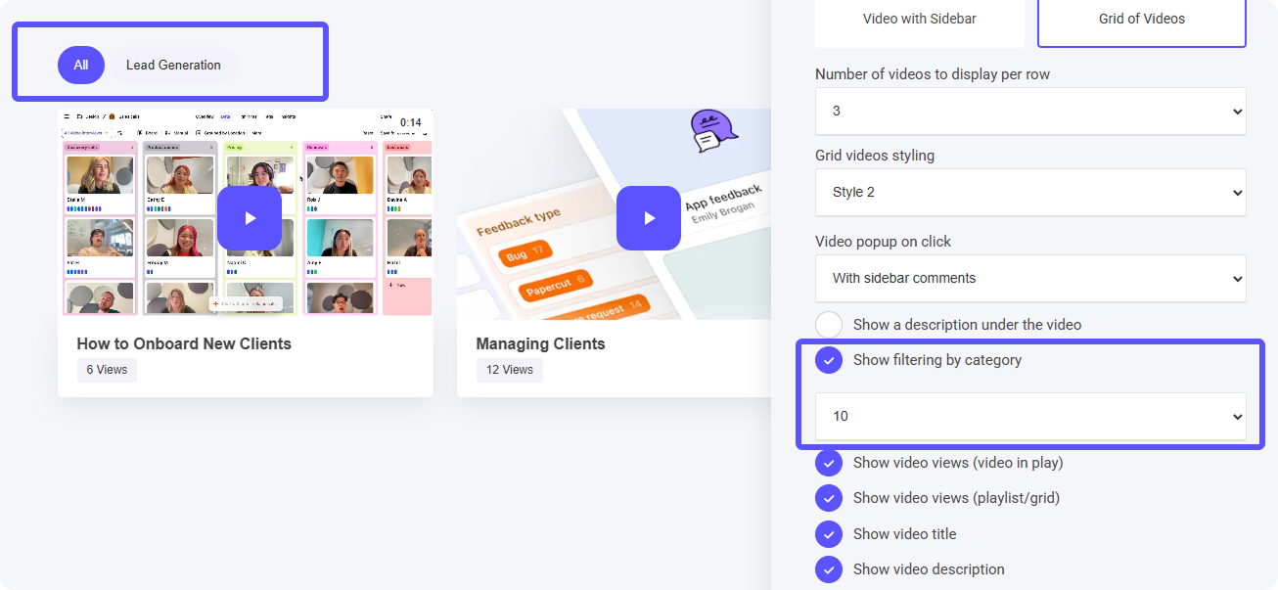Choose the Grid of Videos layout
This screenshot has width=1278, height=590.
pos(1141,20)
